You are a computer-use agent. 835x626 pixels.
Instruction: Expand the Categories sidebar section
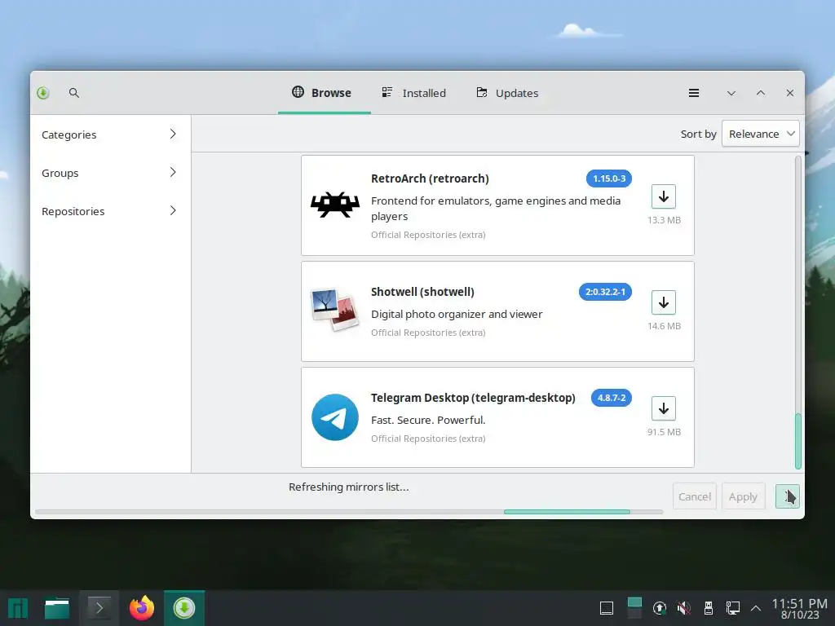(110, 134)
